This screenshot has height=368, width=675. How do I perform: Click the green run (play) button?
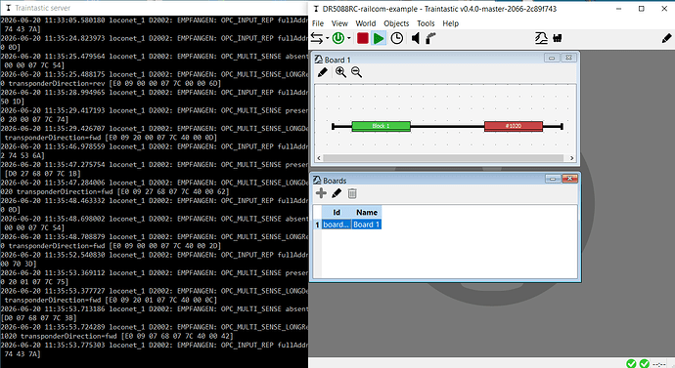379,39
